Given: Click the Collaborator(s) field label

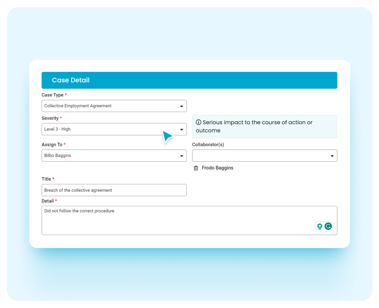Looking at the screenshot, I should [208, 144].
